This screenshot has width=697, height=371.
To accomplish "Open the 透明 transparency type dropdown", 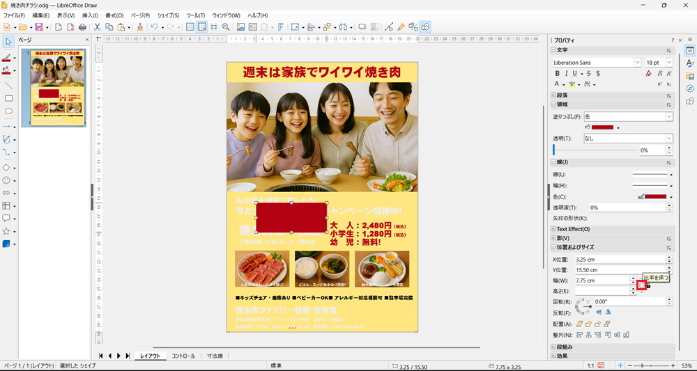I will pyautogui.click(x=629, y=139).
